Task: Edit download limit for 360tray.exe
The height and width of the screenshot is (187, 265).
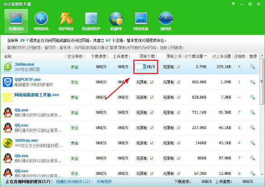Action: pyautogui.click(x=152, y=143)
